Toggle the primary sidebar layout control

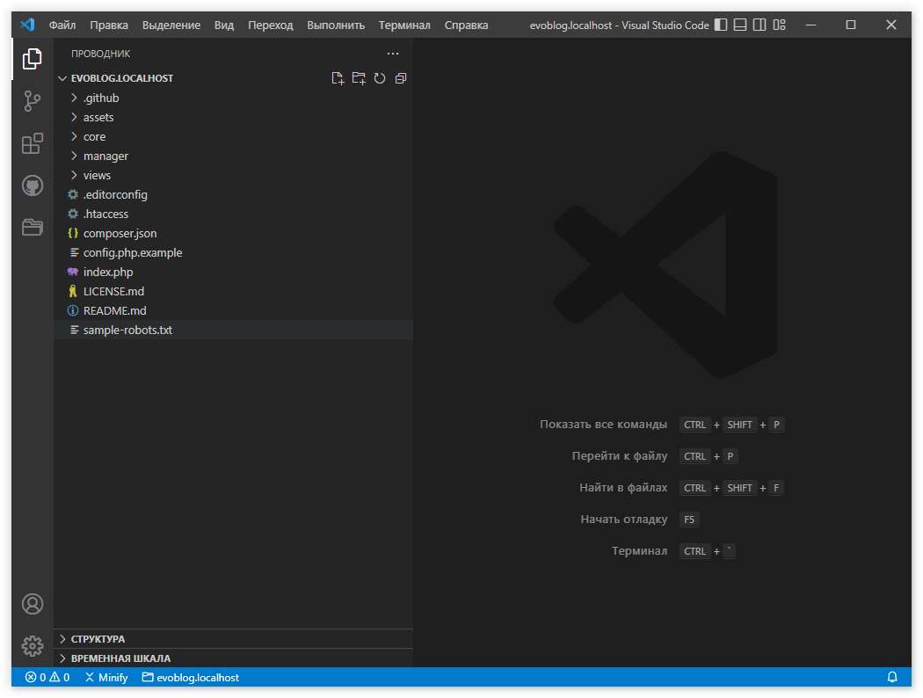tap(720, 25)
